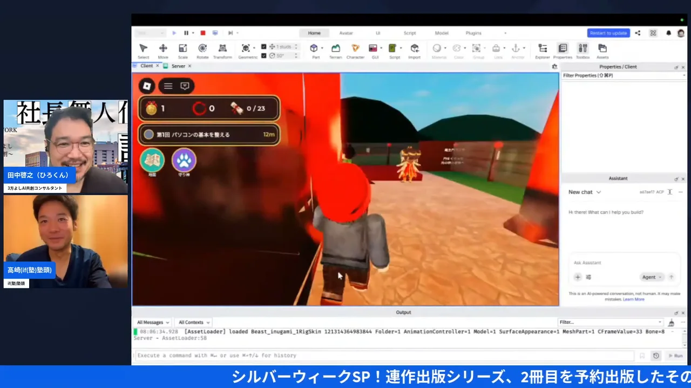691x388 pixels.
Task: Open the Explorer panel
Action: pos(543,51)
